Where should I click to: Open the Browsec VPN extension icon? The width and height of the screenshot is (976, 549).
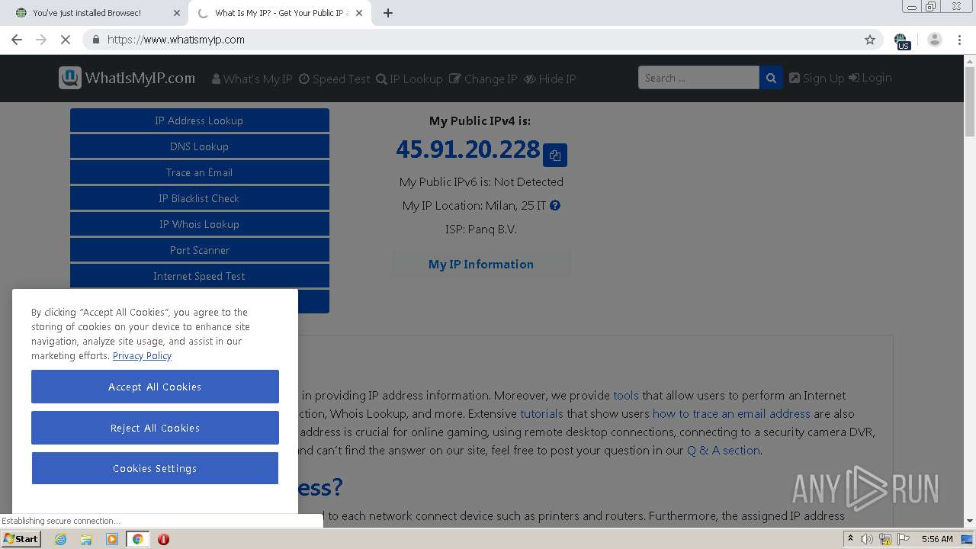pos(902,40)
